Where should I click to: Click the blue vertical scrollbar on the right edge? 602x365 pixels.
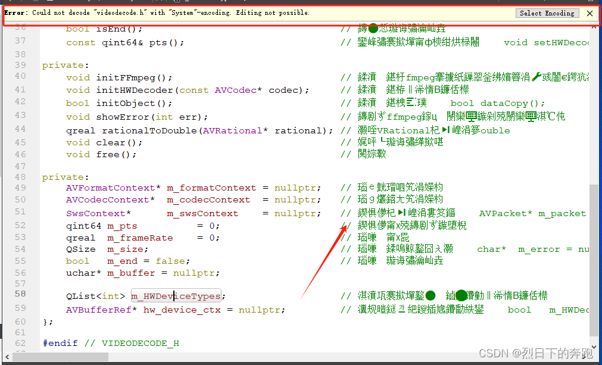[599, 179]
